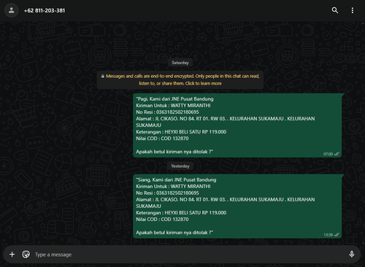Click contact number +62 811-203-381
Screen dimensions: 365x267
tap(45, 11)
